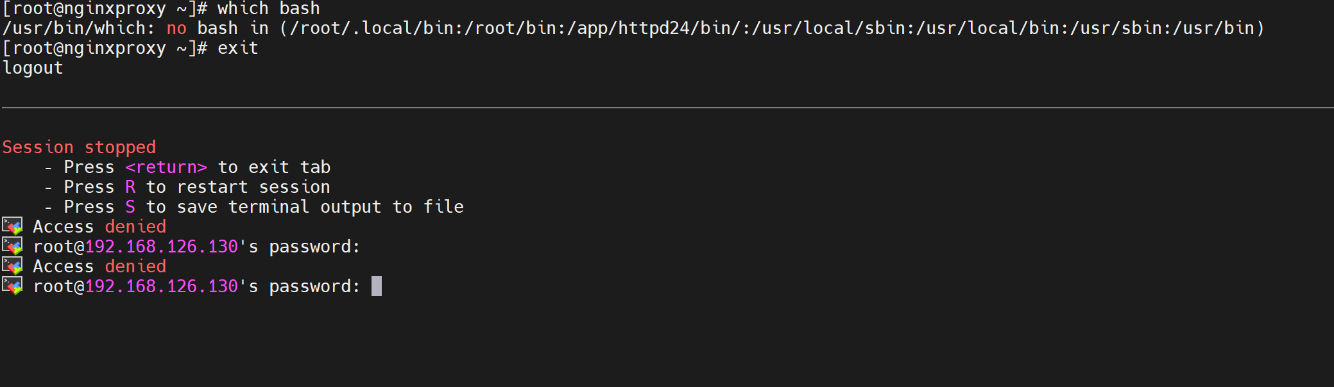Click the icon beside the first password prompt
Screen dimensions: 1334x387
pos(12,246)
